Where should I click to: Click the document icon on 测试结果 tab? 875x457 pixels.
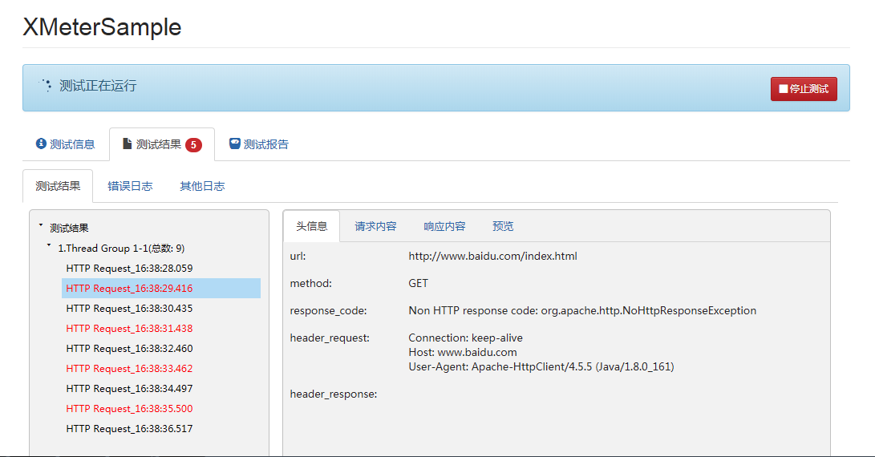[x=128, y=144]
